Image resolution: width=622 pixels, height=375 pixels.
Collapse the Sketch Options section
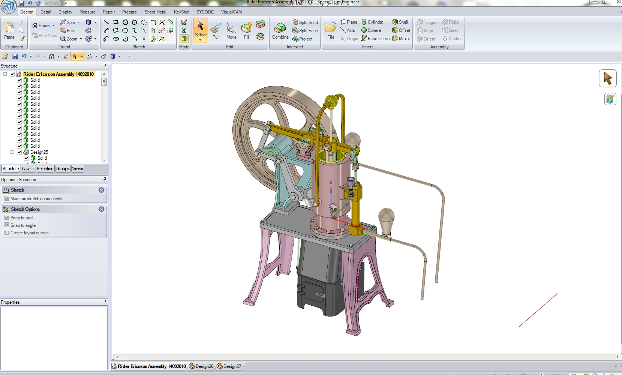click(x=101, y=209)
